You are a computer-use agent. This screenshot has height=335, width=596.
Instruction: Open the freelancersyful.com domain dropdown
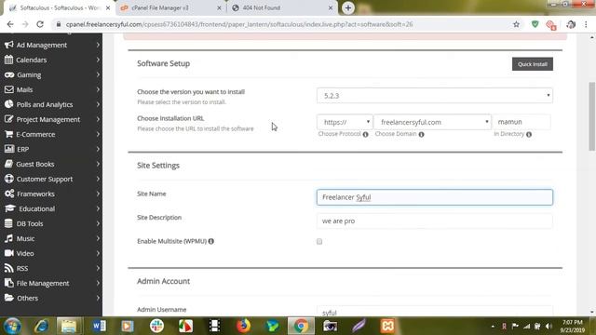click(432, 122)
